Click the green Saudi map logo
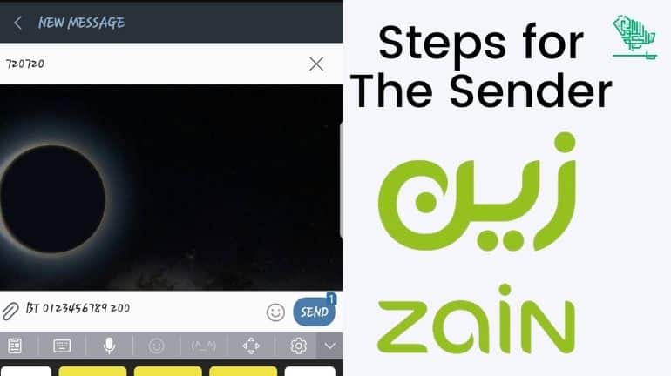Screen dimensions: 671x376 [x=634, y=37]
